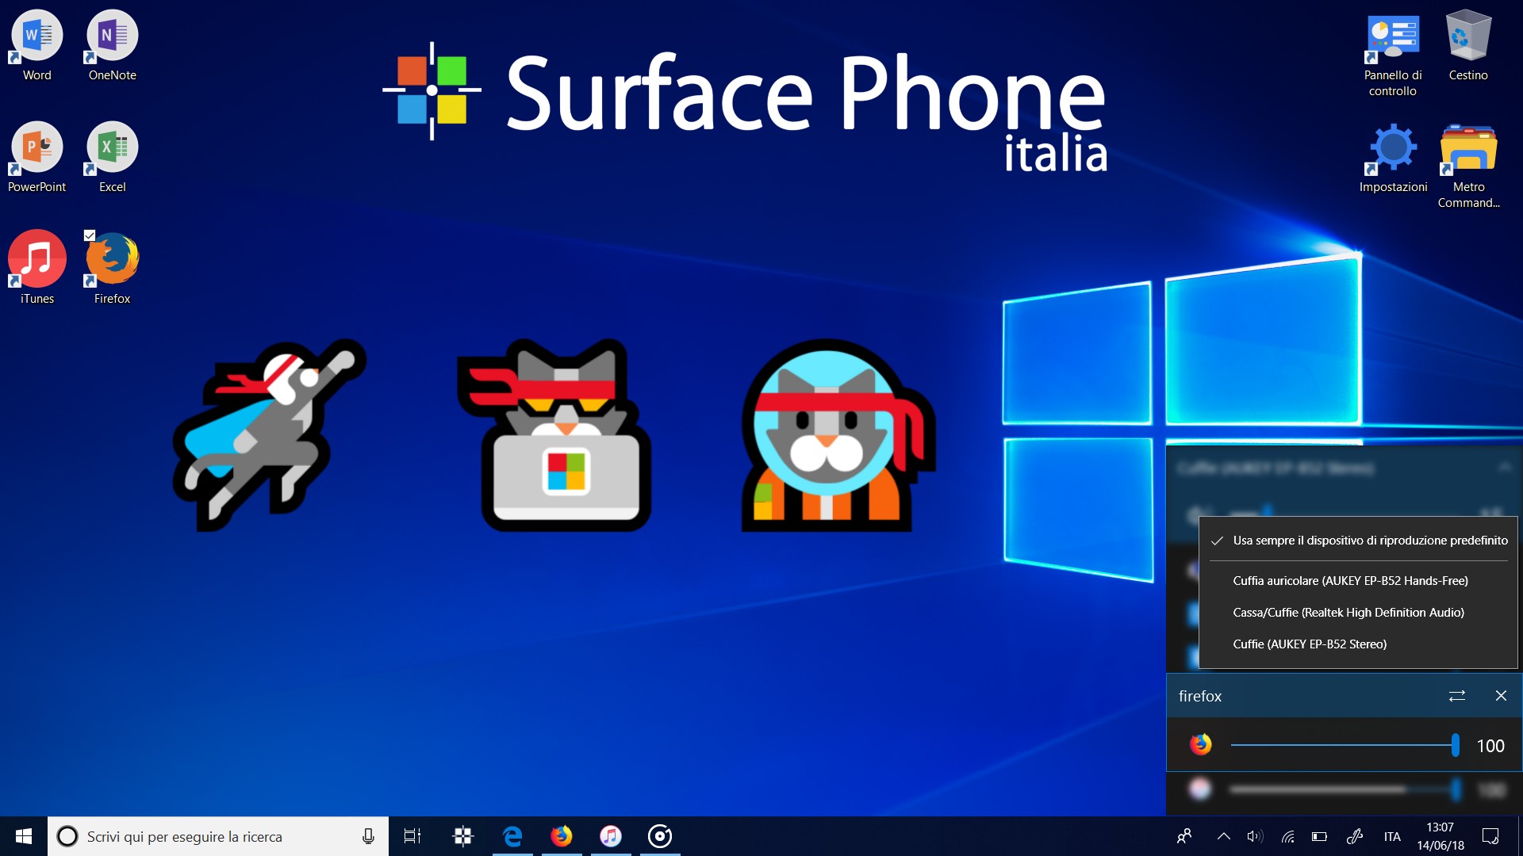Image resolution: width=1523 pixels, height=856 pixels.
Task: Switch to Microsoft Edge on taskbar
Action: pos(512,836)
